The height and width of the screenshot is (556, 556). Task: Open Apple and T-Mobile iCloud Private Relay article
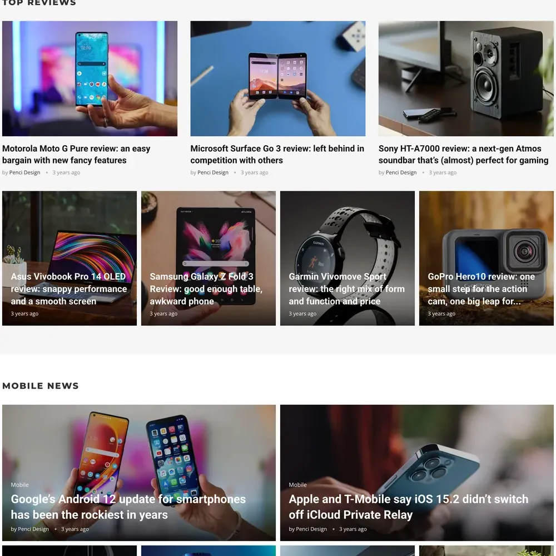[409, 507]
